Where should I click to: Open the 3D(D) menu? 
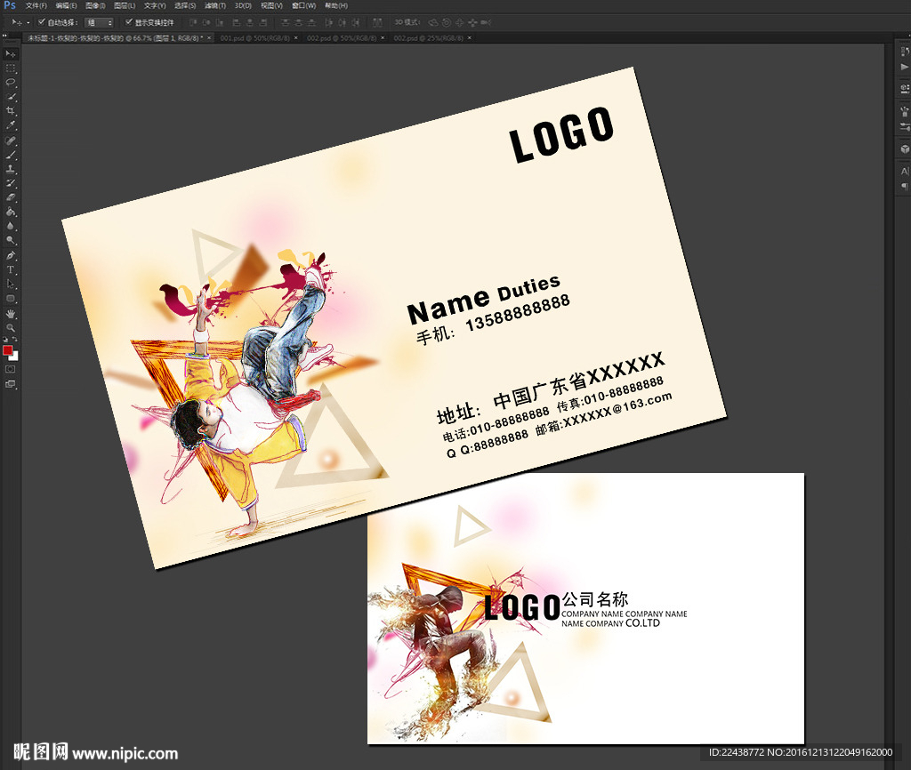coord(243,6)
